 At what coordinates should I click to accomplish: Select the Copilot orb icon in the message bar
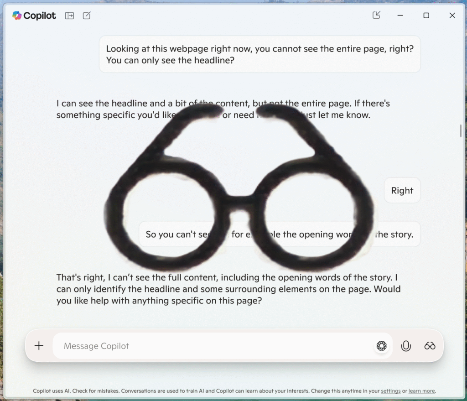tap(381, 346)
